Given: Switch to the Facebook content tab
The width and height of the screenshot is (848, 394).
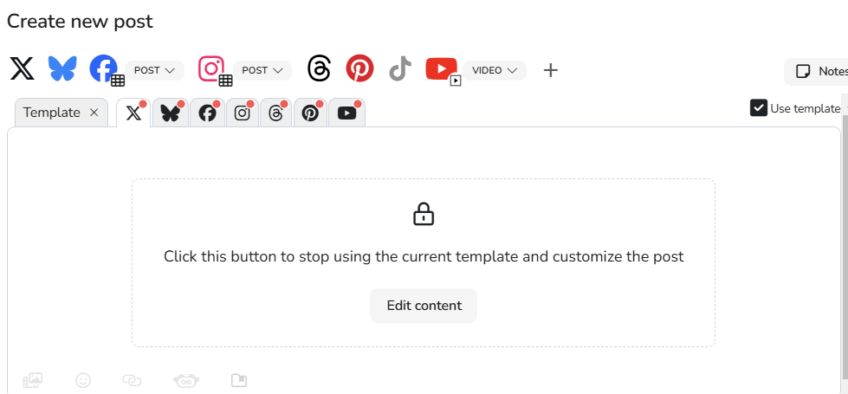Looking at the screenshot, I should (x=207, y=113).
